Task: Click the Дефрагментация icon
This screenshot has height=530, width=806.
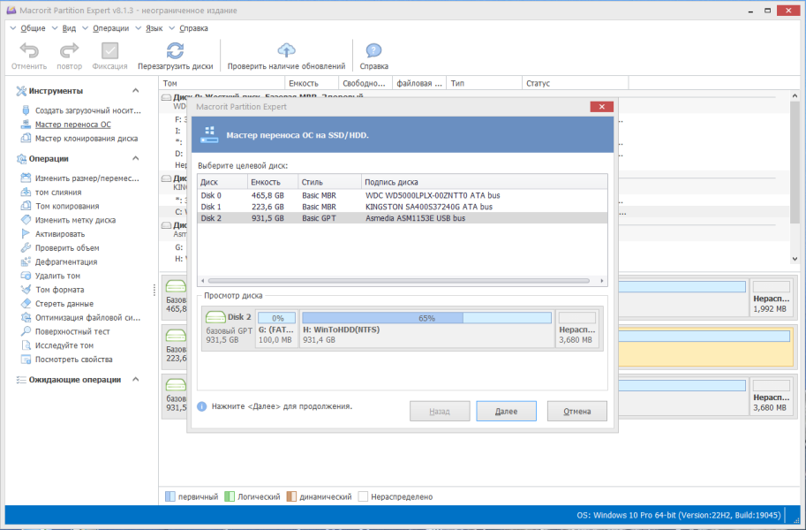Action: [x=26, y=261]
